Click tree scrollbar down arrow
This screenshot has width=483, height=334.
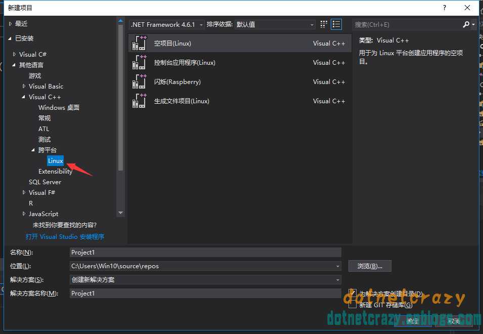point(121,213)
